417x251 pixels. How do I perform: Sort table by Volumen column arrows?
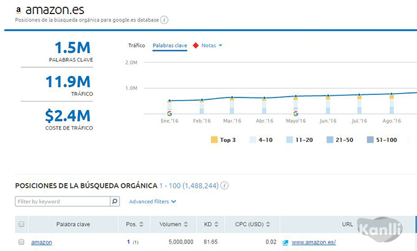click(x=186, y=224)
